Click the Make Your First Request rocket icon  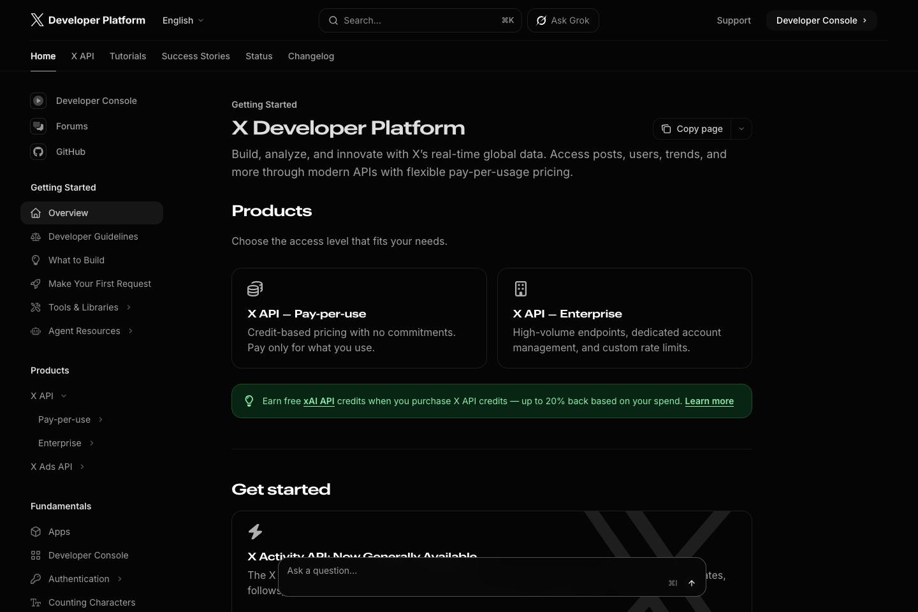[36, 284]
